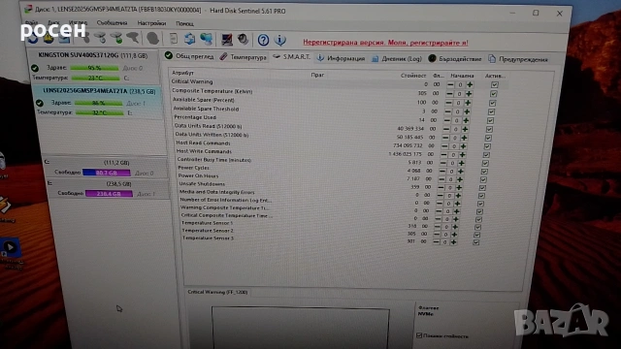Viewport: 621px width, 349px height.
Task: Toggle the Percentage Used active checkbox
Action: click(x=490, y=120)
